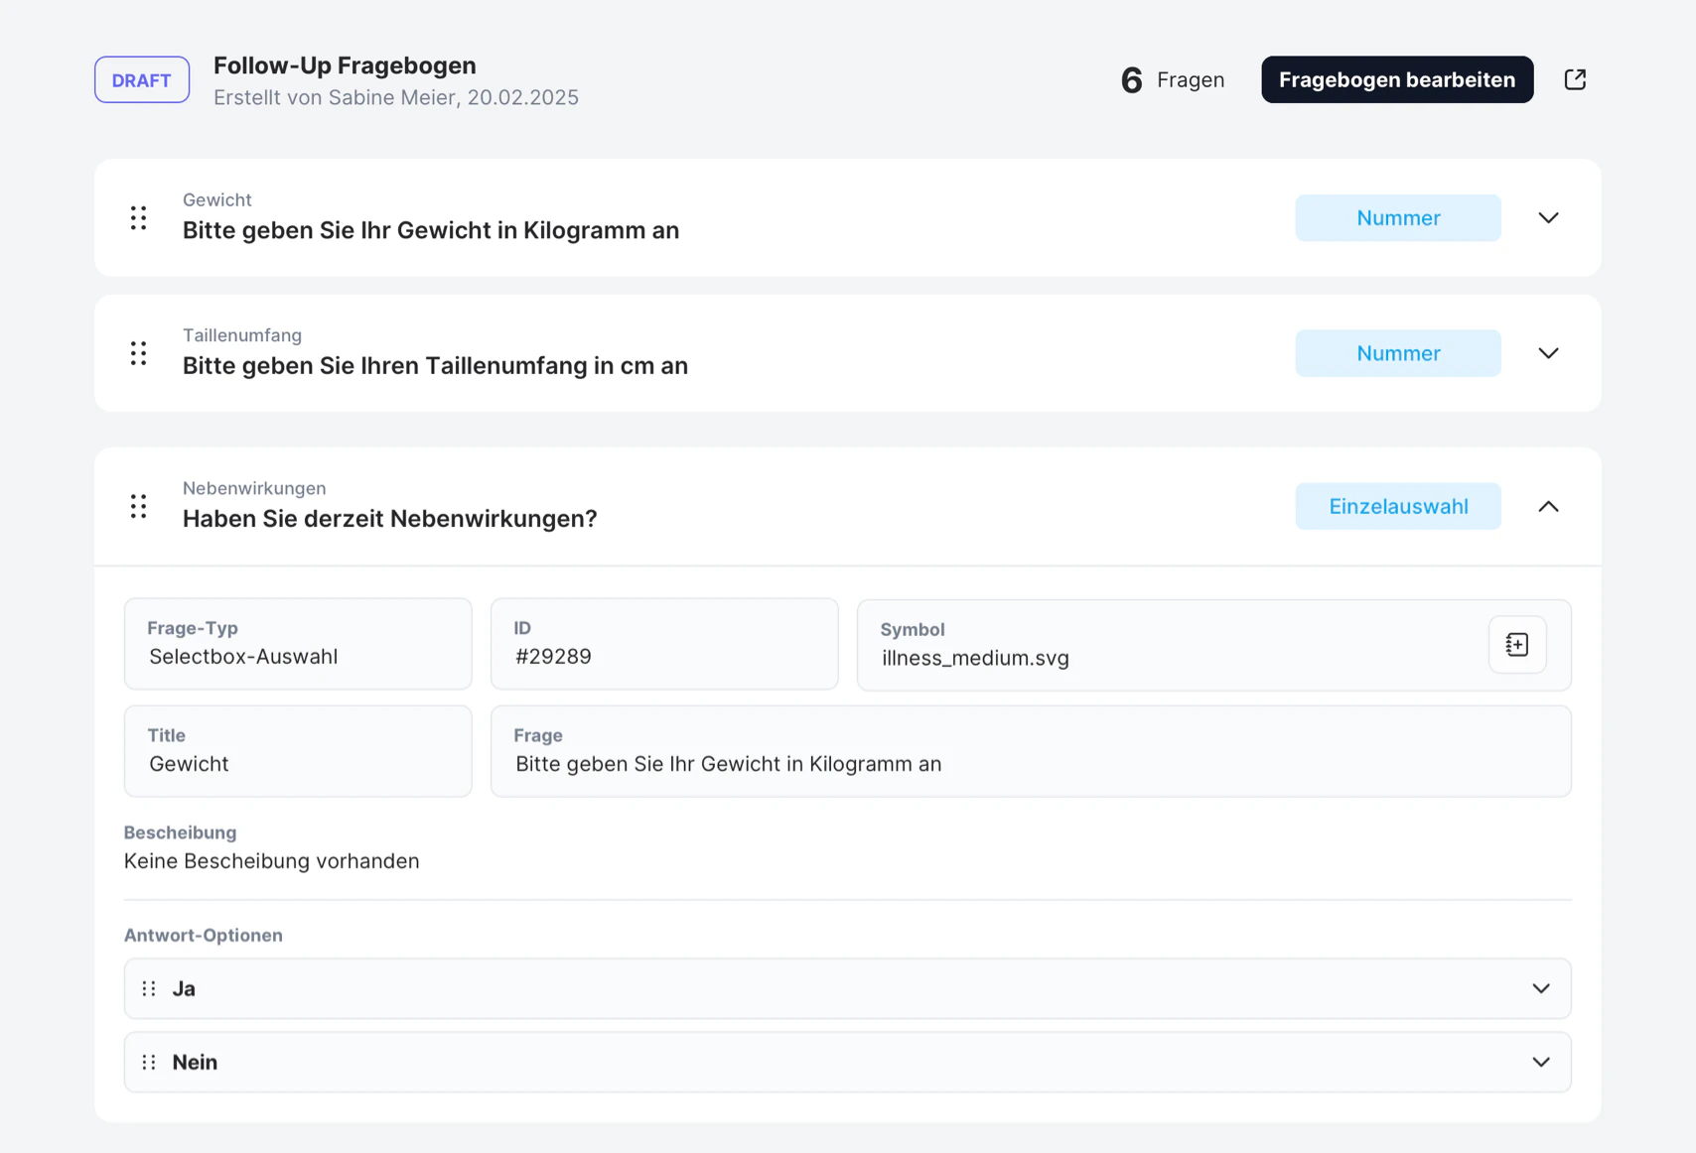Collapse the Nebenwirkungen question panel
This screenshot has width=1696, height=1153.
tap(1548, 506)
